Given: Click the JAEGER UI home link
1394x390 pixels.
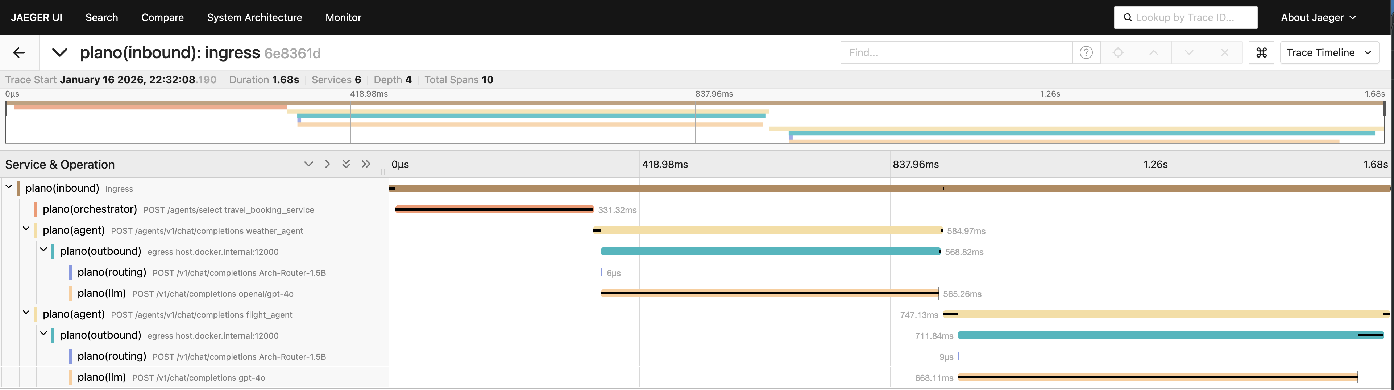Looking at the screenshot, I should click(36, 17).
